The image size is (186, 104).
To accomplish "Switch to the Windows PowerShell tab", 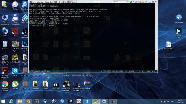I will [42, 2].
